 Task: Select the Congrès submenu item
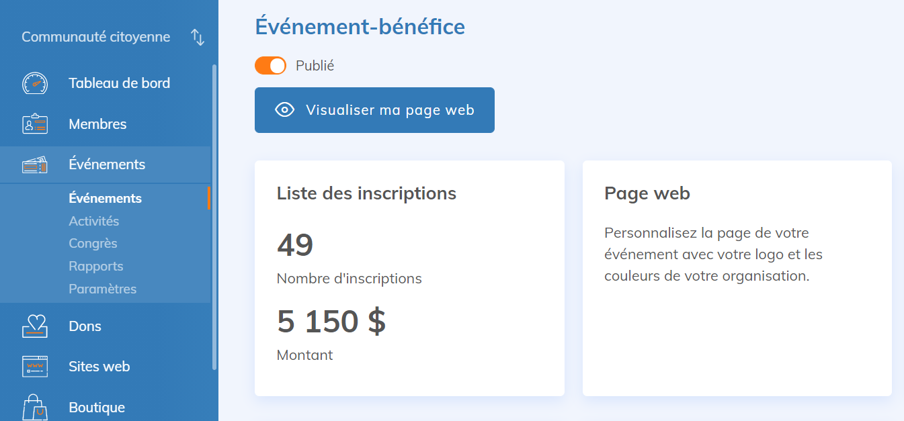point(93,243)
